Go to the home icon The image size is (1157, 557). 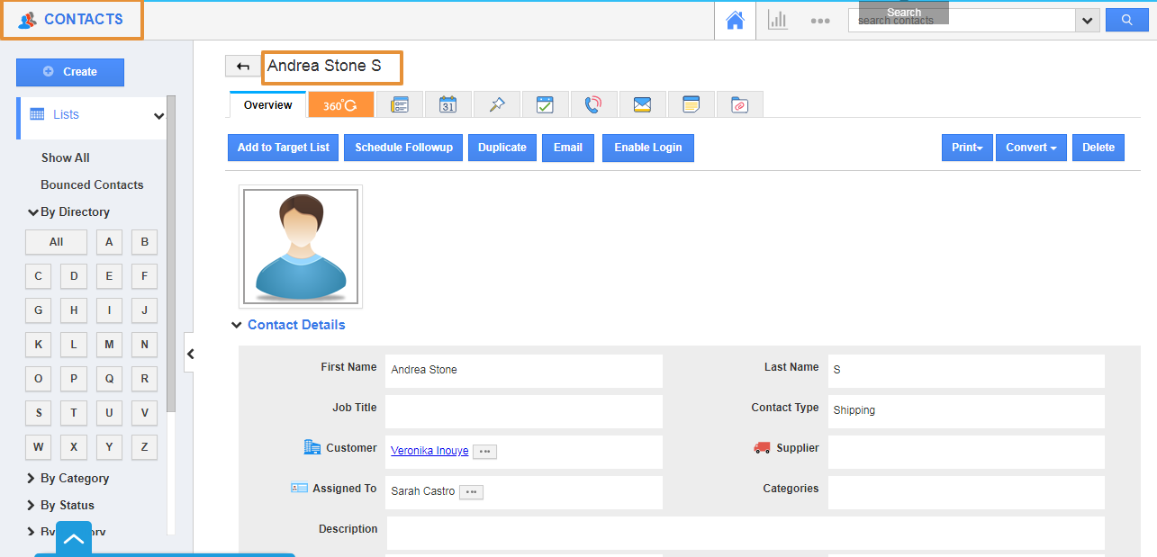[735, 21]
